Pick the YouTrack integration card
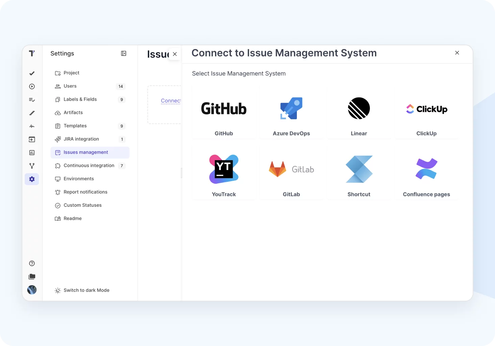 (224, 173)
